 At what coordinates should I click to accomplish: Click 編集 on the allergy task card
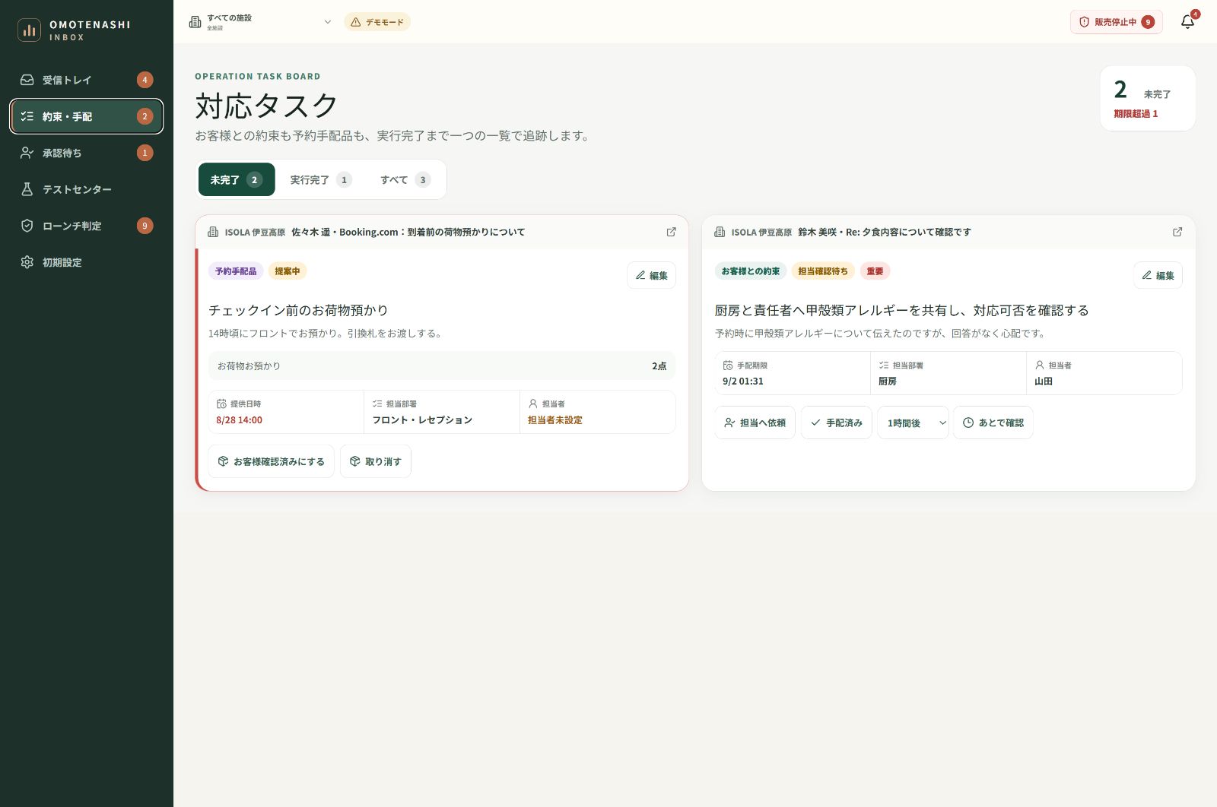1158,275
